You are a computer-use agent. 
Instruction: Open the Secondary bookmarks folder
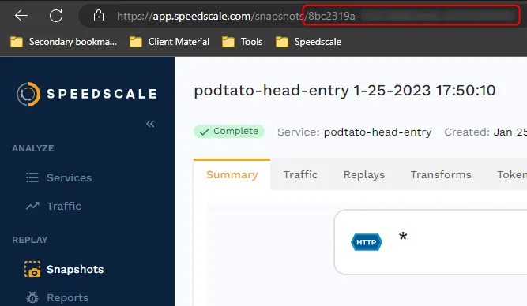tap(63, 42)
